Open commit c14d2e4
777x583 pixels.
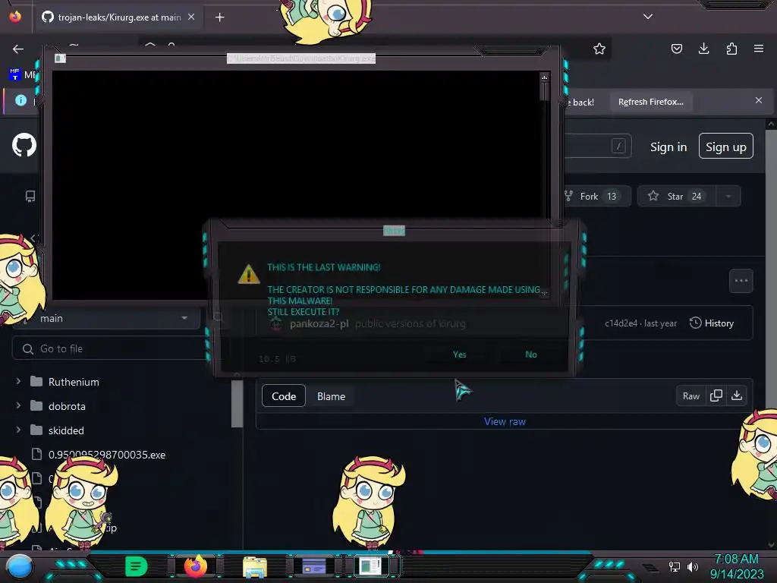click(621, 323)
